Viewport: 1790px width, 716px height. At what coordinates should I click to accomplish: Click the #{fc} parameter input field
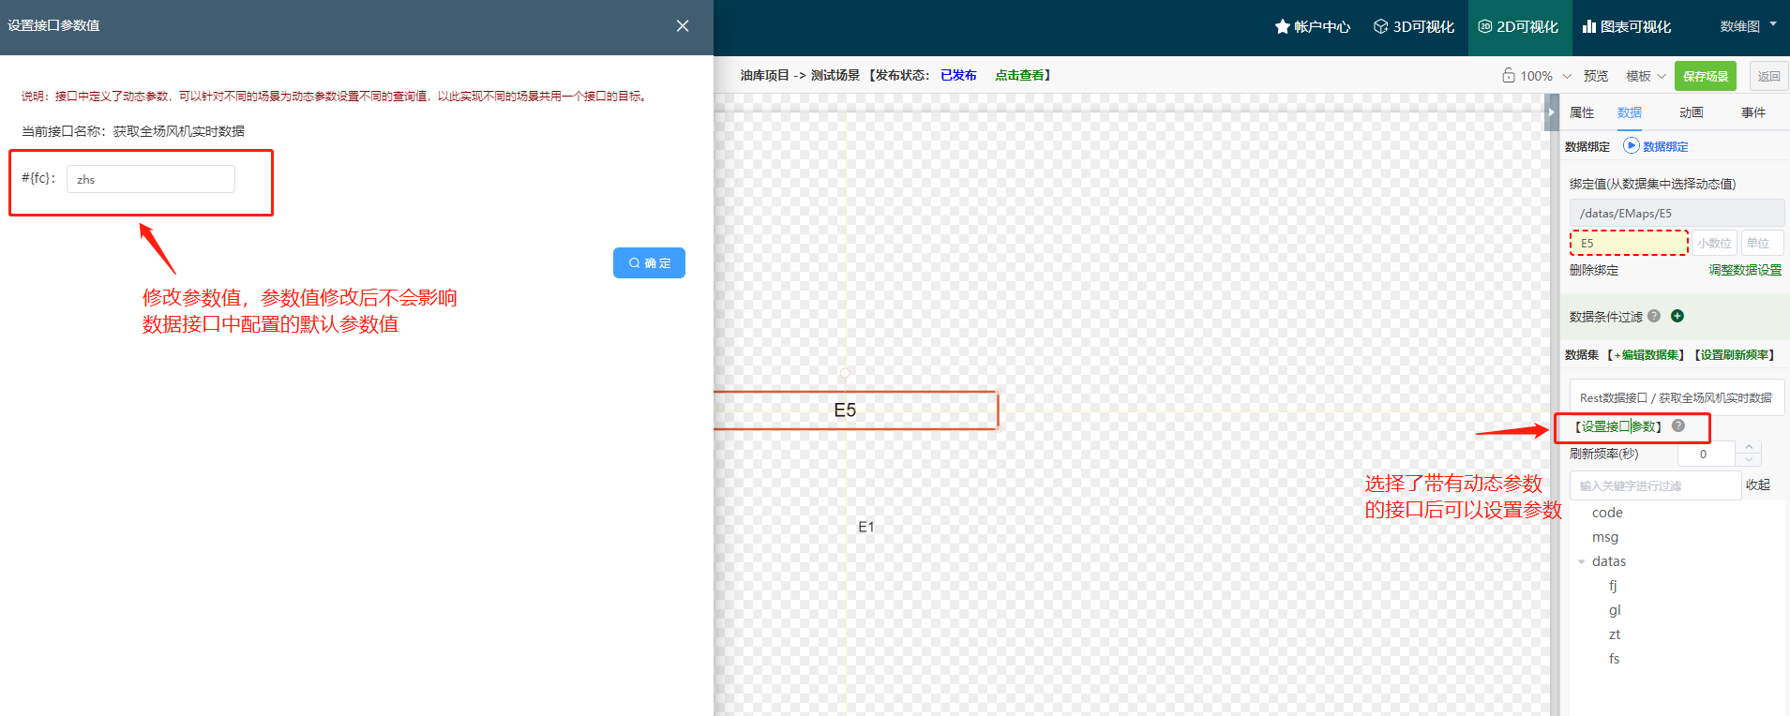pyautogui.click(x=151, y=179)
